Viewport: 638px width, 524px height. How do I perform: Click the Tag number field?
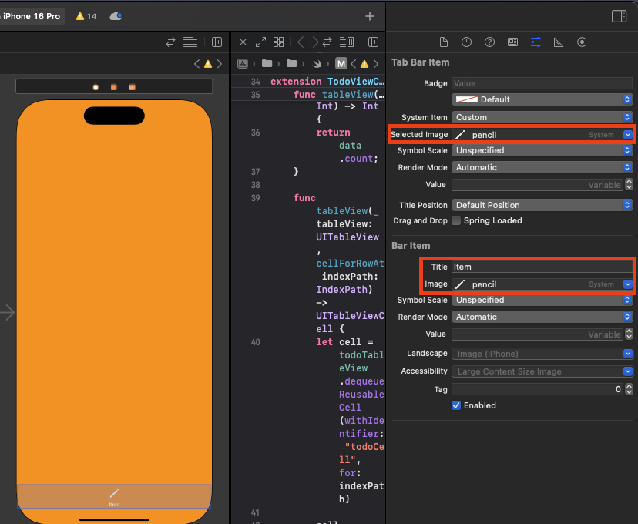click(x=537, y=389)
